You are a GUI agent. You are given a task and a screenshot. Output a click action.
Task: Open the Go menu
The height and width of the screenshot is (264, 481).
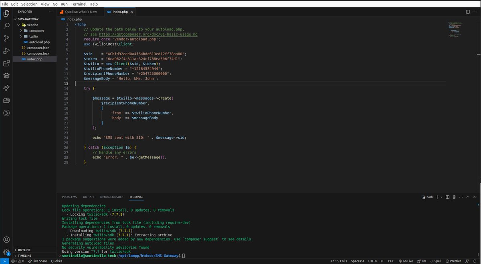[55, 4]
